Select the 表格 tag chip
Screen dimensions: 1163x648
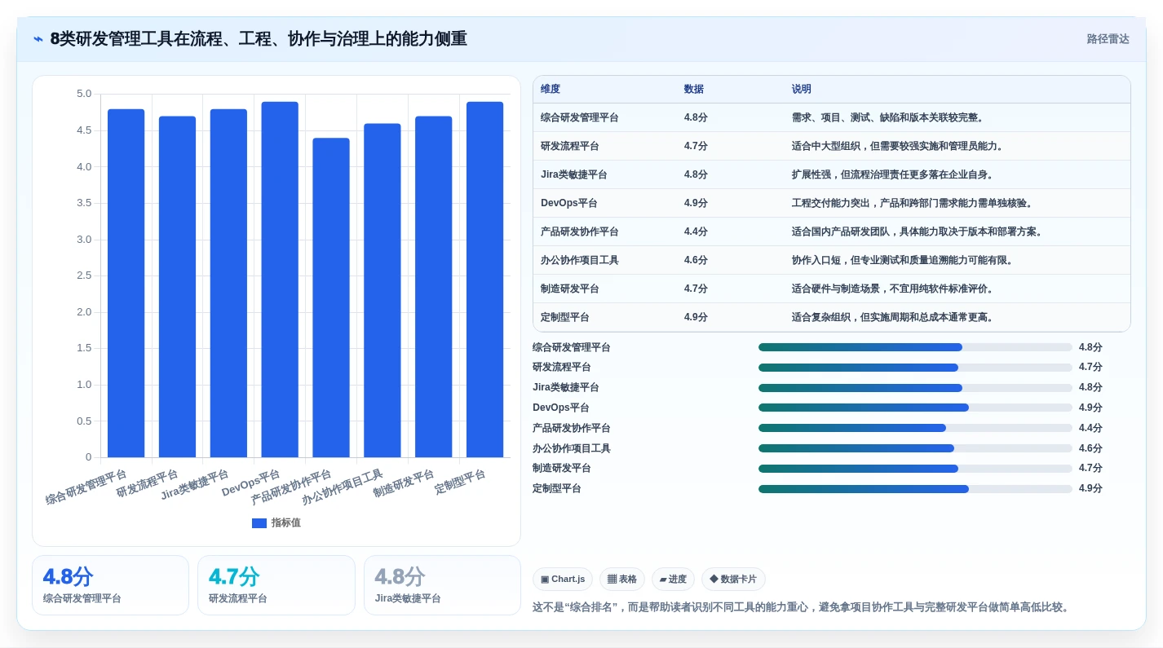(x=622, y=580)
